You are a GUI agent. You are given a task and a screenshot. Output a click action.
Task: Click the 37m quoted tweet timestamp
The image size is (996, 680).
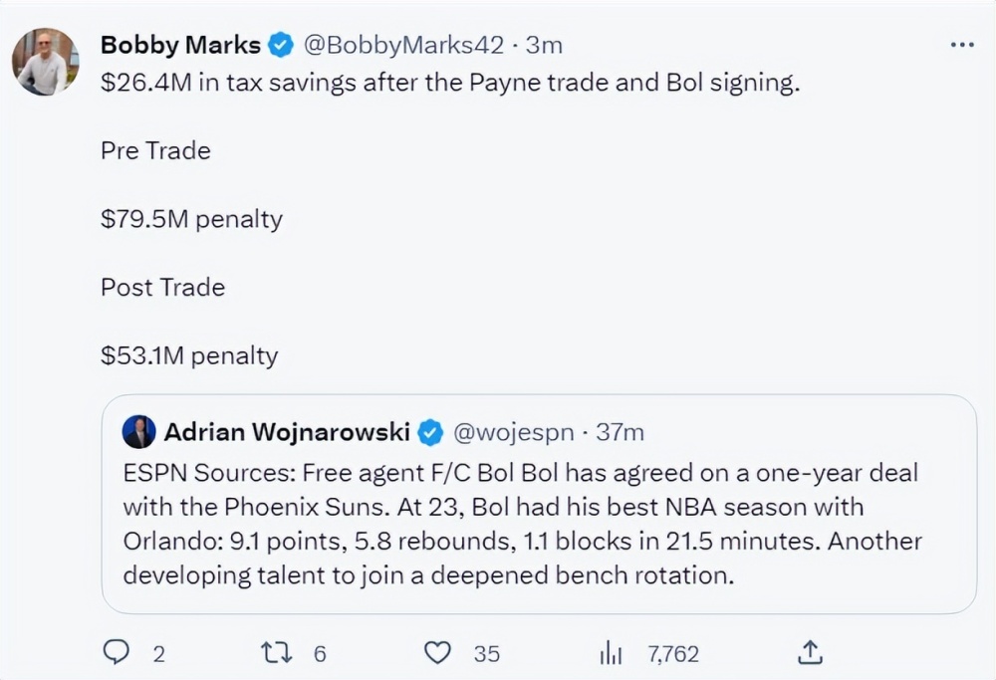tap(620, 432)
